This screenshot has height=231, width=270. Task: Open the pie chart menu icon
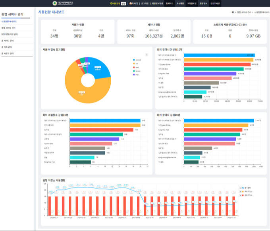[147, 55]
